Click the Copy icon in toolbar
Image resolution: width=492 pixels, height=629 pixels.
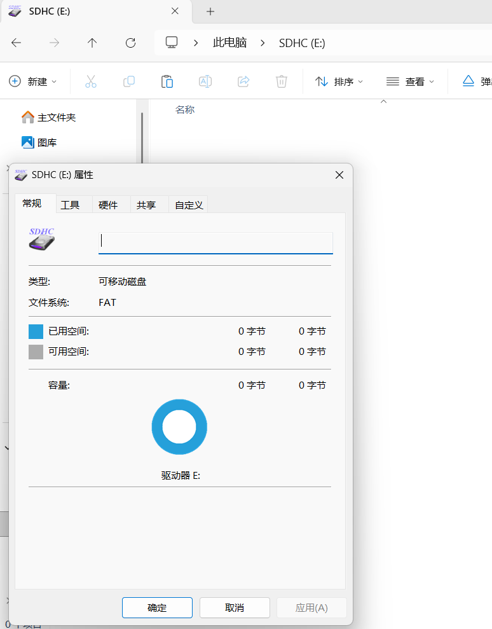129,81
